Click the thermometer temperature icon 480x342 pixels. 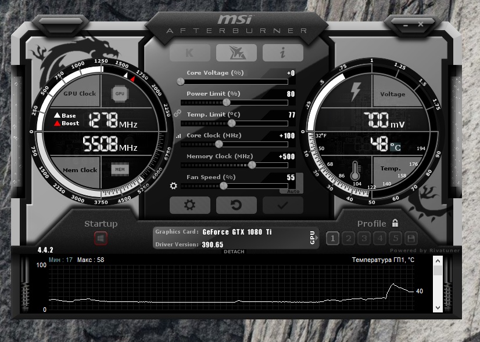coord(355,171)
